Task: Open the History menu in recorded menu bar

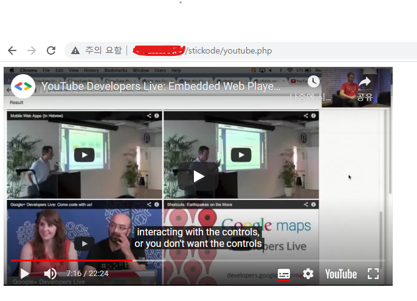Action: pyautogui.click(x=91, y=71)
